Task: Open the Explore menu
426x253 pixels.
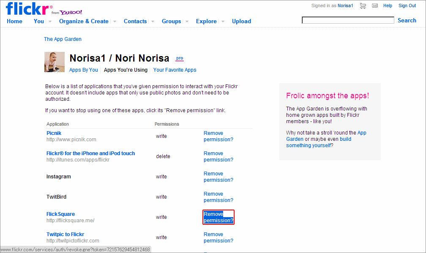Action: coord(206,21)
